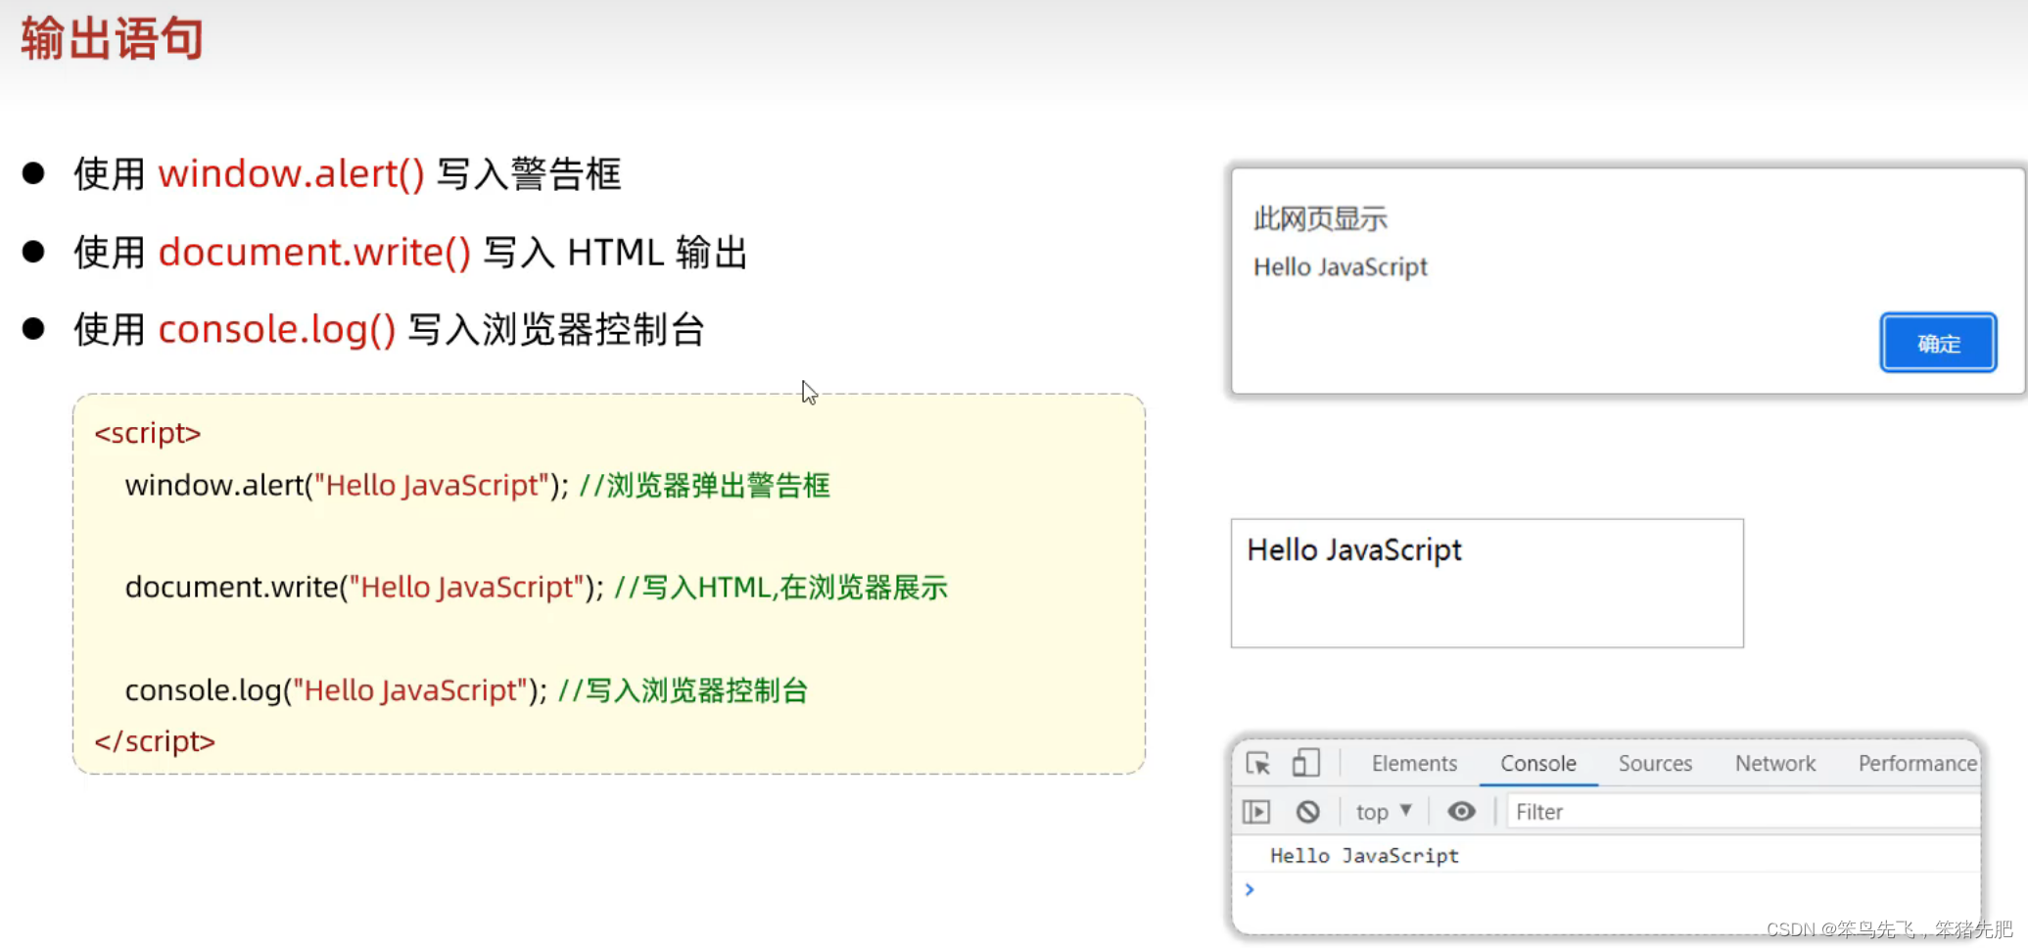Switch to the Elements tab
The width and height of the screenshot is (2028, 948).
1413,763
